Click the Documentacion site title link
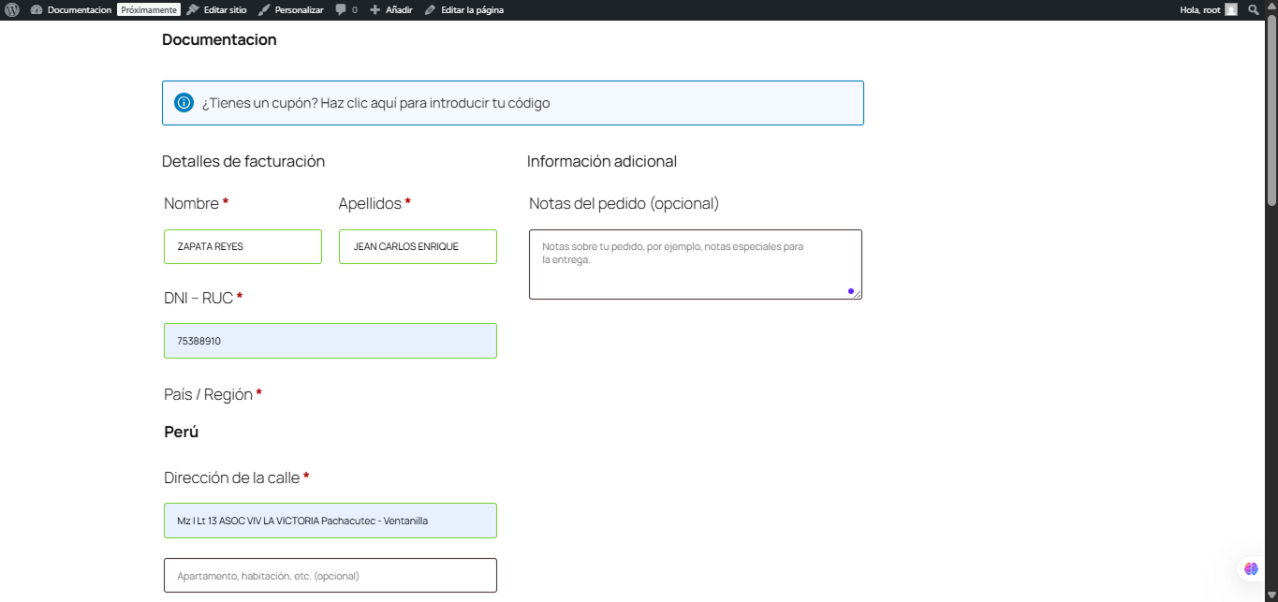1278x602 pixels. 219,39
